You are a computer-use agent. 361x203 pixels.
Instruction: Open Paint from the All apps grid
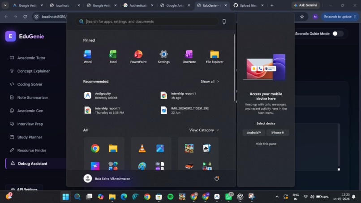coord(142,166)
